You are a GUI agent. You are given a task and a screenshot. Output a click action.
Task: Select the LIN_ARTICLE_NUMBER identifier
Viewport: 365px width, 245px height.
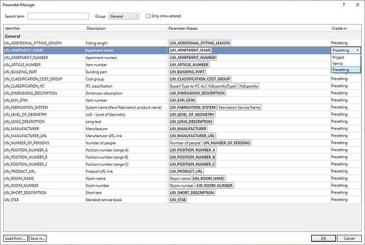coord(22,65)
